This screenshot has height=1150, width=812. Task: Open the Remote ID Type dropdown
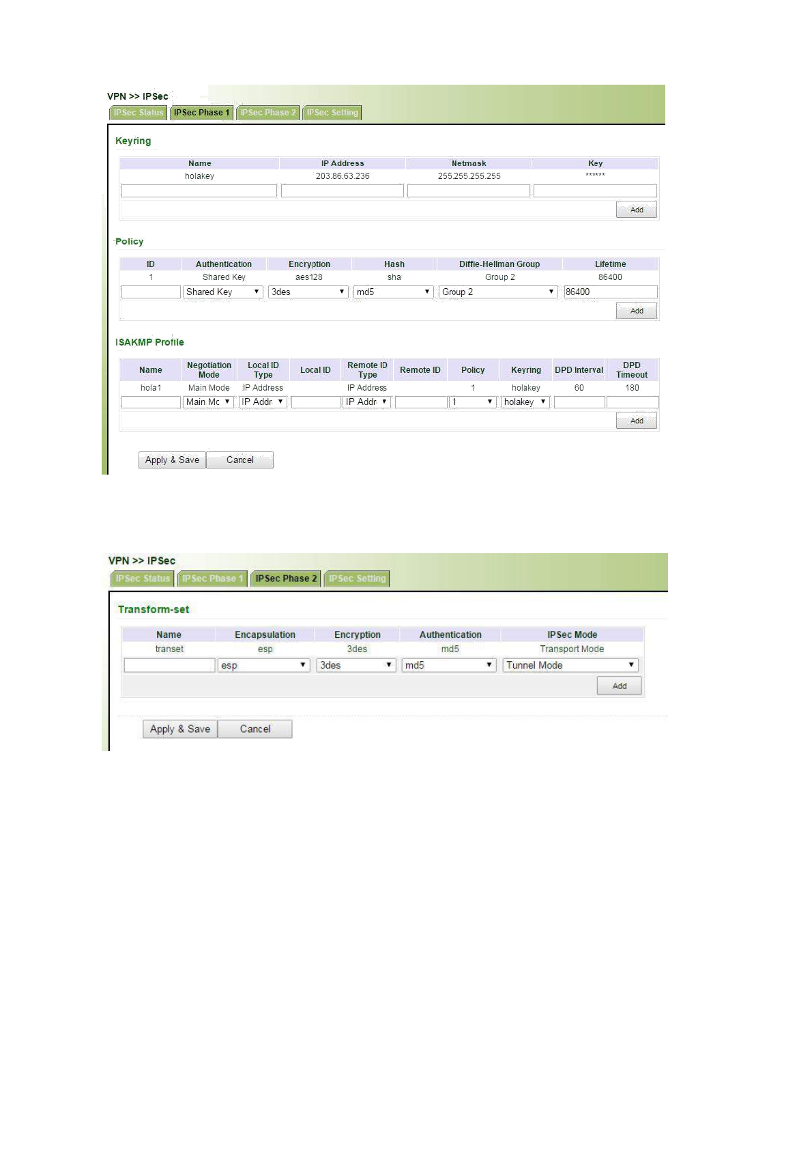coord(367,402)
